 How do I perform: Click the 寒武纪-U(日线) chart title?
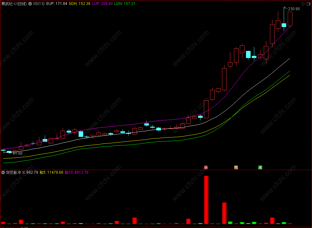click(x=14, y=4)
